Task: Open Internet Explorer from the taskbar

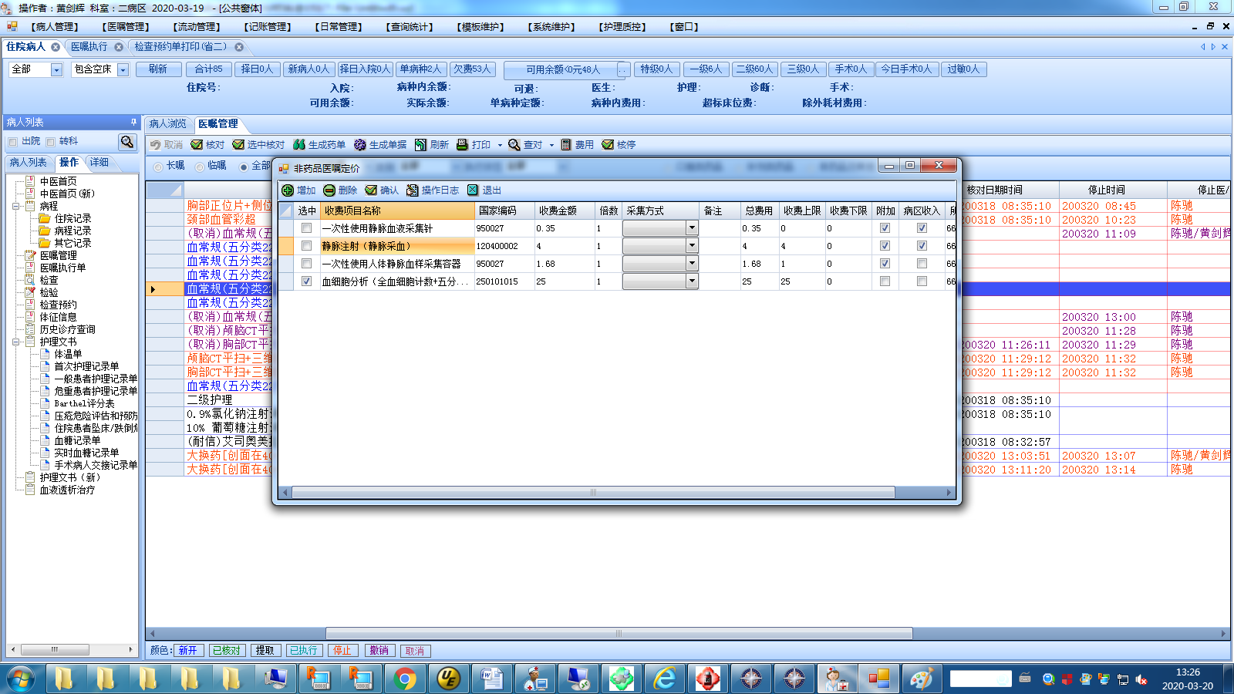Action: pos(664,679)
